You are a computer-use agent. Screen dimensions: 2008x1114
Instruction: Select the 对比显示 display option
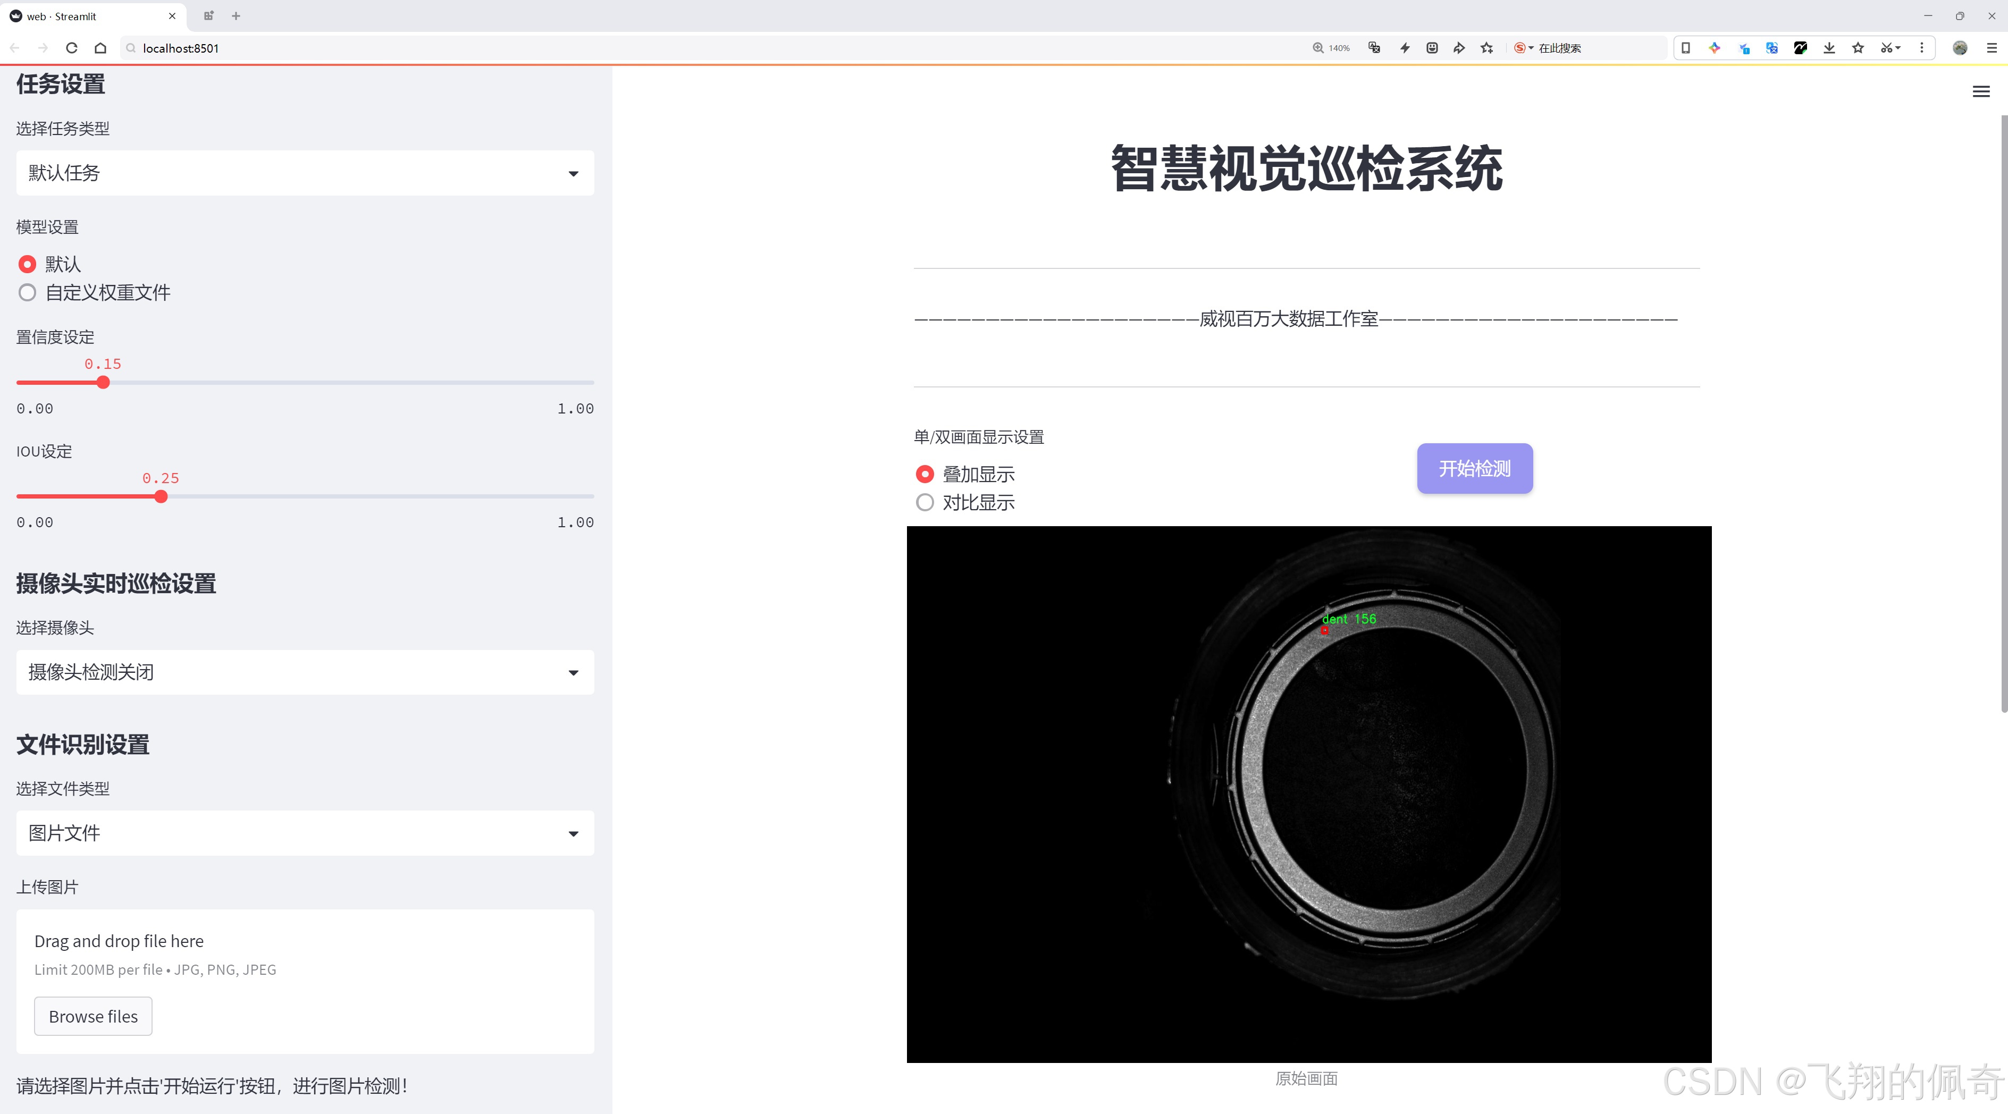[925, 502]
